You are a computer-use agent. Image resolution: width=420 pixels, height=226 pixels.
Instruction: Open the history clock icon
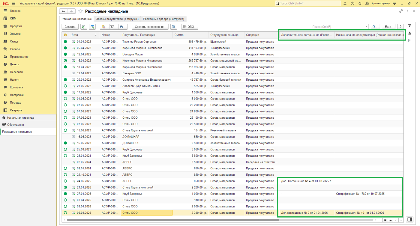pyautogui.click(x=352, y=3)
